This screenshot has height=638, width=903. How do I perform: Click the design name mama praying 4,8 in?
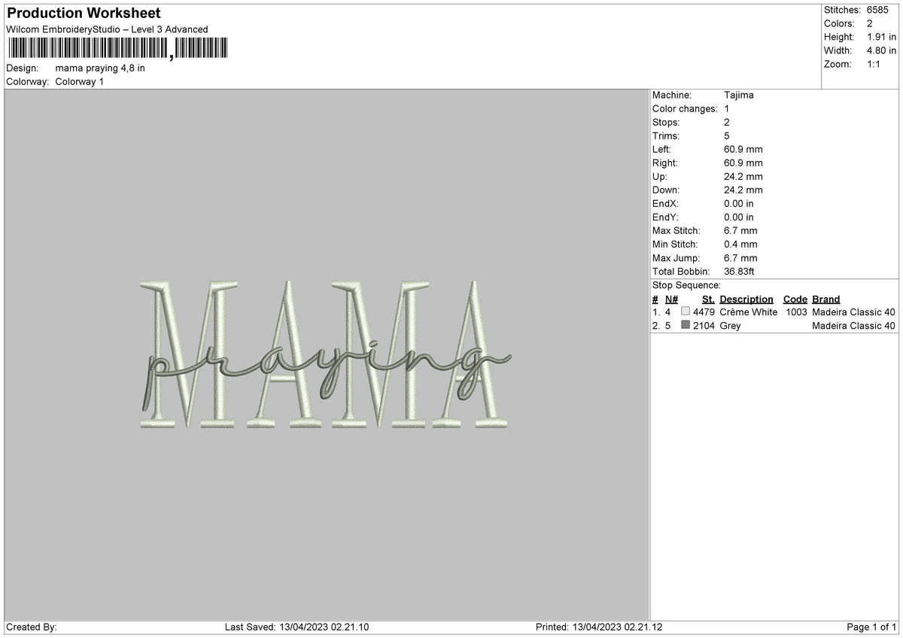100,68
